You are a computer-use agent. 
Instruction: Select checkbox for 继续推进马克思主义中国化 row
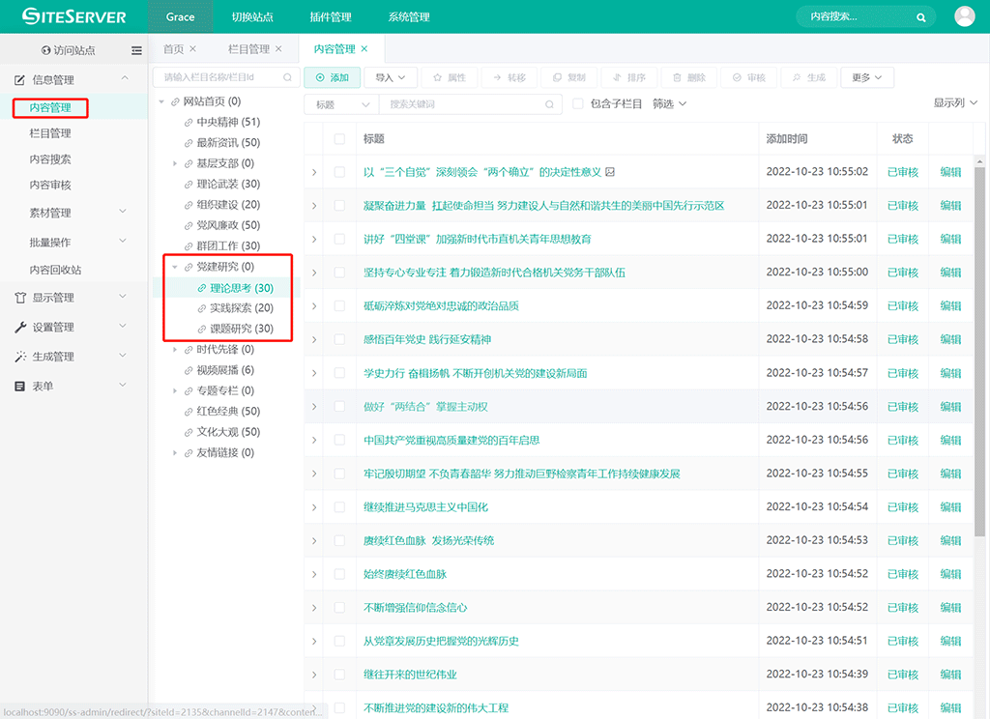339,506
